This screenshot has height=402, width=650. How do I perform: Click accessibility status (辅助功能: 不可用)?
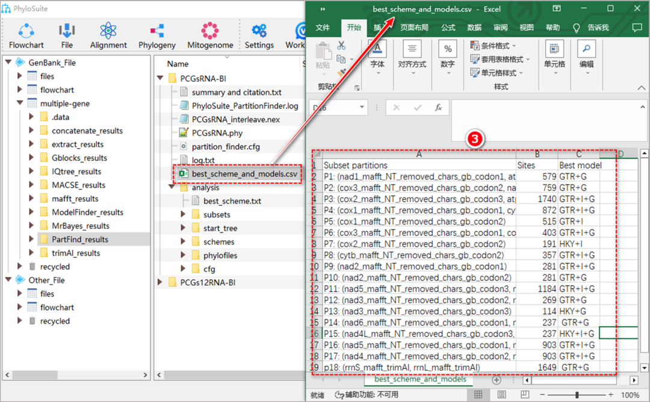[x=367, y=395]
